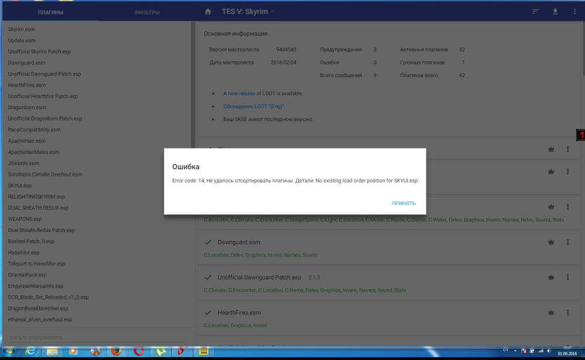The height and width of the screenshot is (360, 585).
Task: Open File Explorer from taskbar
Action: tap(52, 351)
